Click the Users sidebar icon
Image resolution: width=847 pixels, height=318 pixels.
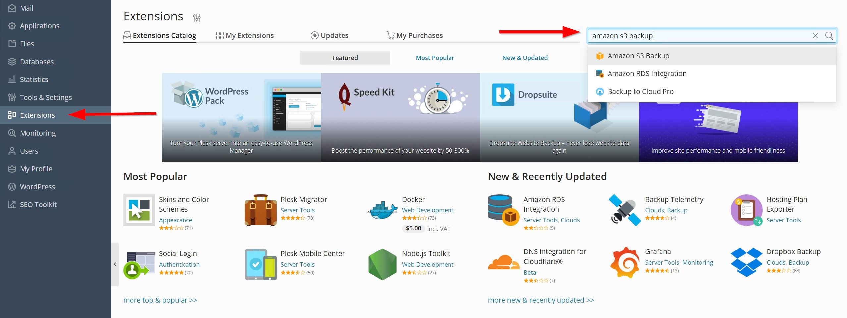point(12,151)
